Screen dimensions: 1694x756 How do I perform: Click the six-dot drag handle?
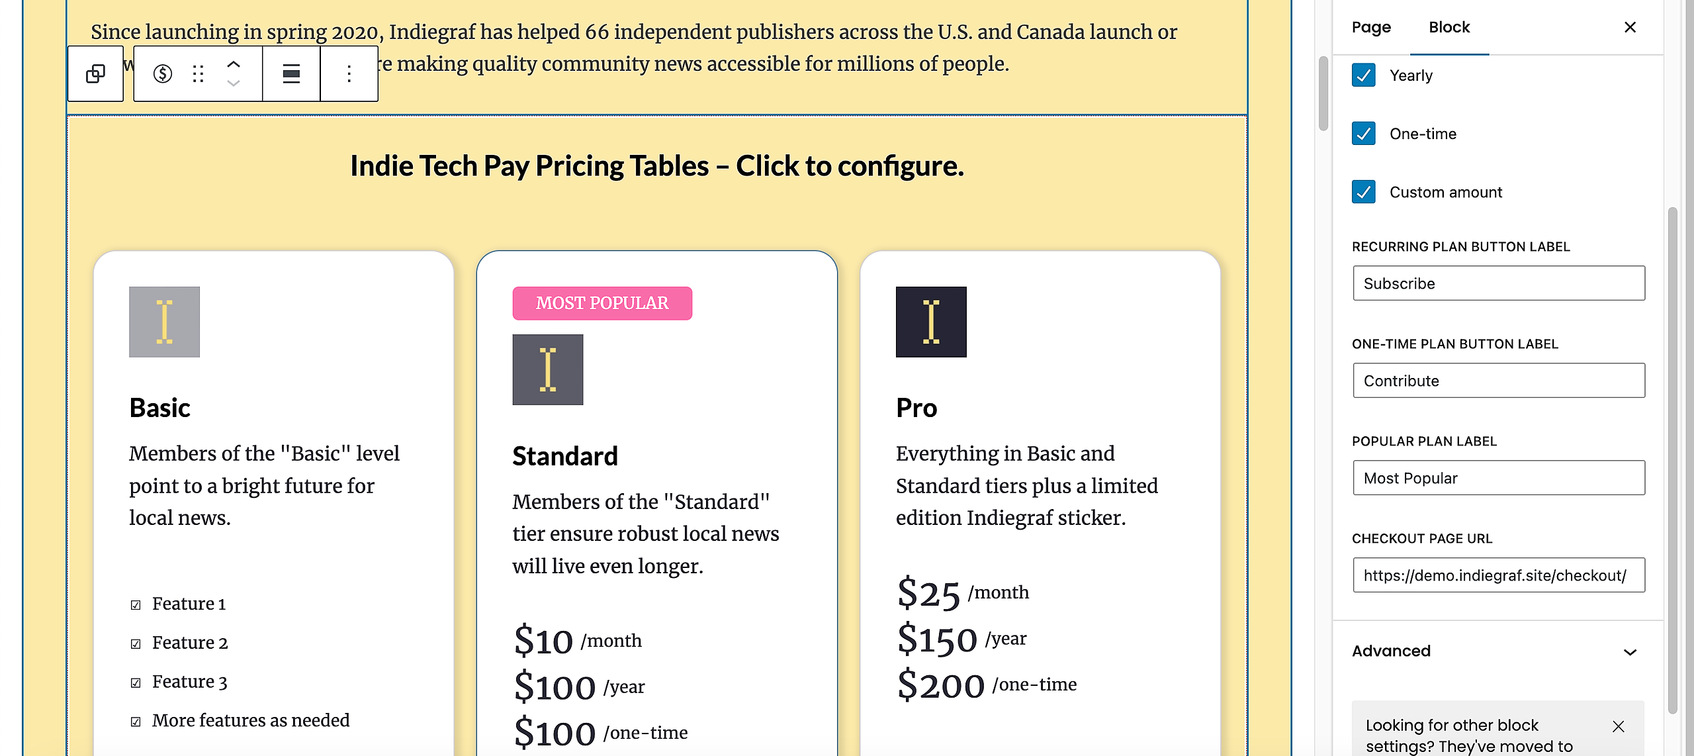pos(198,73)
